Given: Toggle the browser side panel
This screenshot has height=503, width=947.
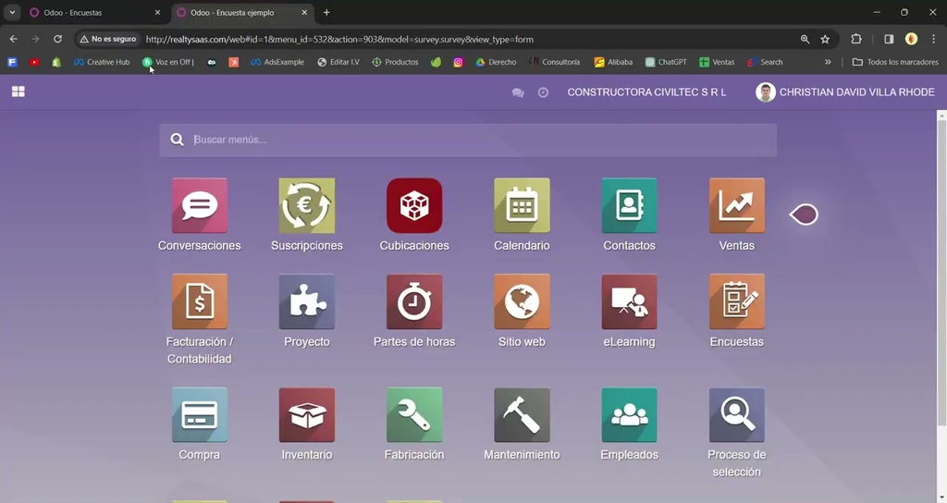Looking at the screenshot, I should click(889, 39).
